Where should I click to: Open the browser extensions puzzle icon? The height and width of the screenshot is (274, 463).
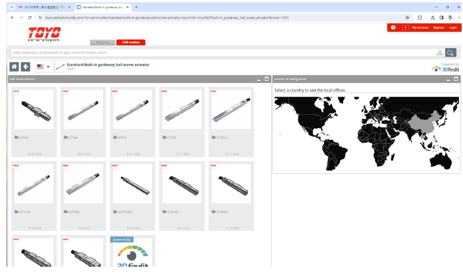[419, 18]
